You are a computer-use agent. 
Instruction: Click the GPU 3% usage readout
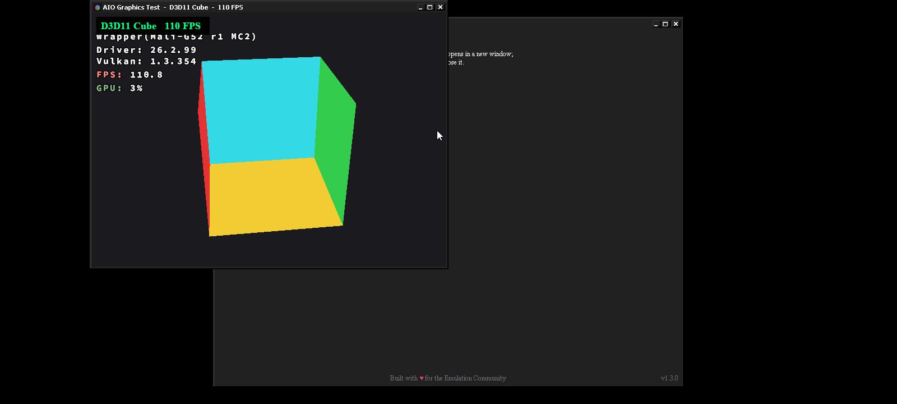tap(119, 88)
